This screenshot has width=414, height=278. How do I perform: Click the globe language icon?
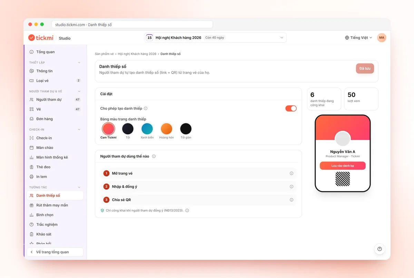pyautogui.click(x=347, y=38)
